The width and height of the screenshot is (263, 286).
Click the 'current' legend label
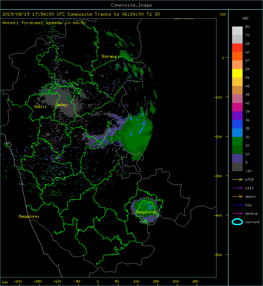[252, 222]
